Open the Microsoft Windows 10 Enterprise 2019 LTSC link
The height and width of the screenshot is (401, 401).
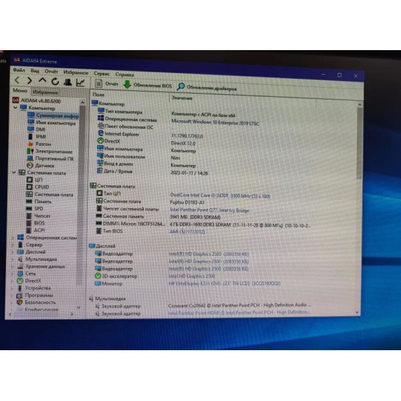pos(215,122)
